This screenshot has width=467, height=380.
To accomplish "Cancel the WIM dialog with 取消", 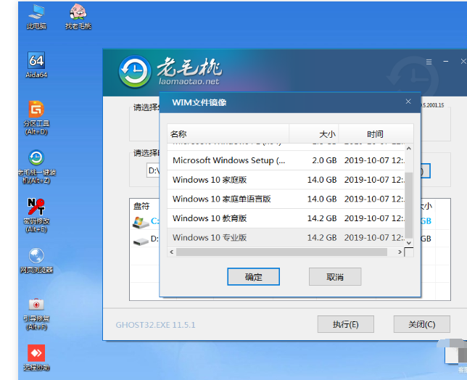I will pos(335,277).
